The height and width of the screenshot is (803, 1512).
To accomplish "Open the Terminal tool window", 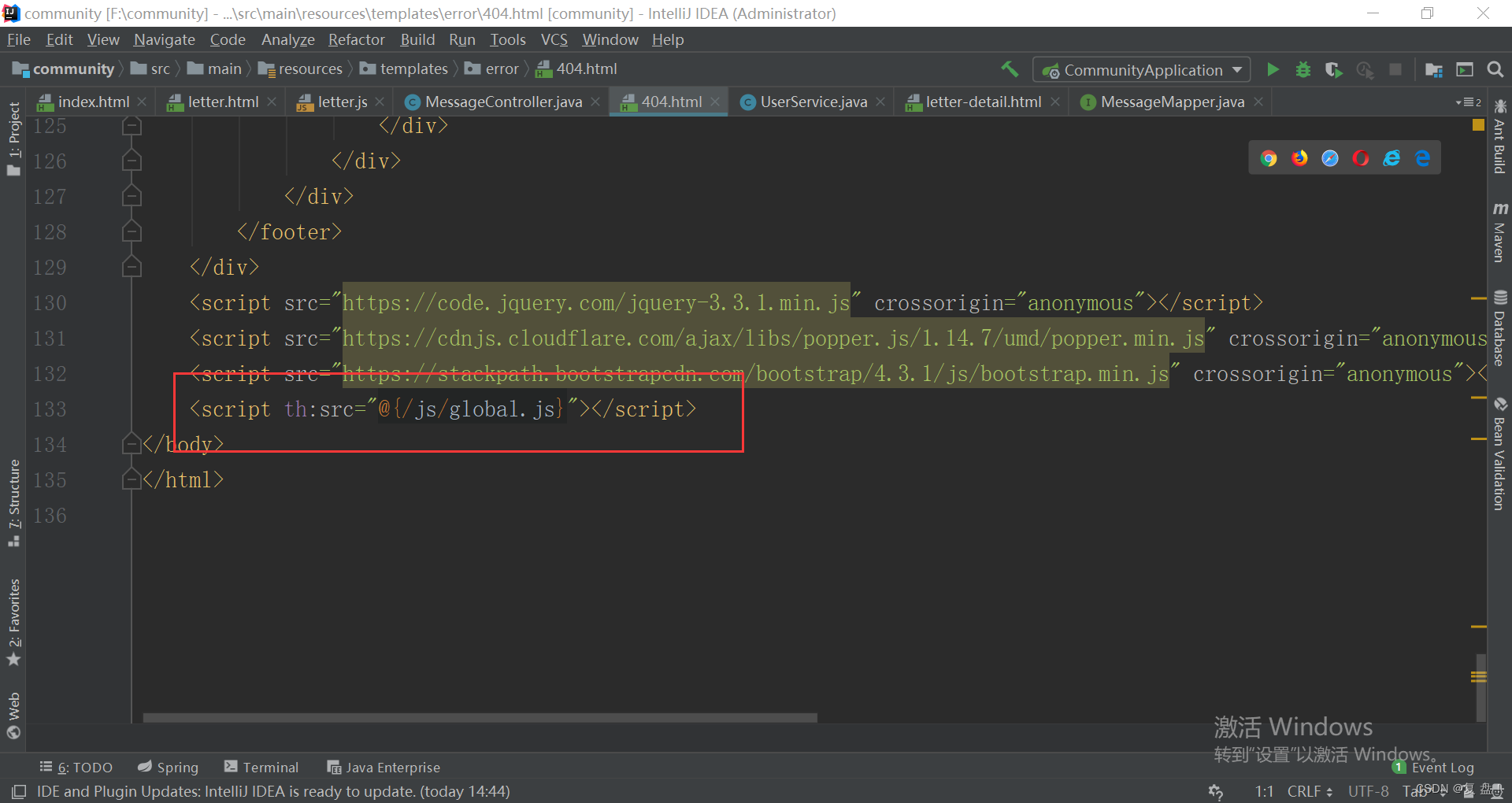I will coord(261,767).
